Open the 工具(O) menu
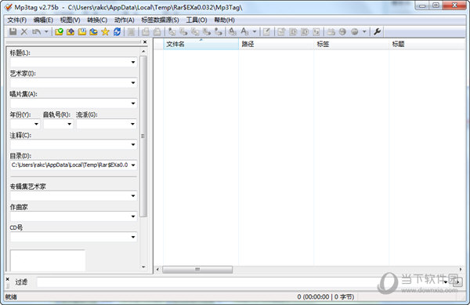470x305 pixels. [197, 20]
